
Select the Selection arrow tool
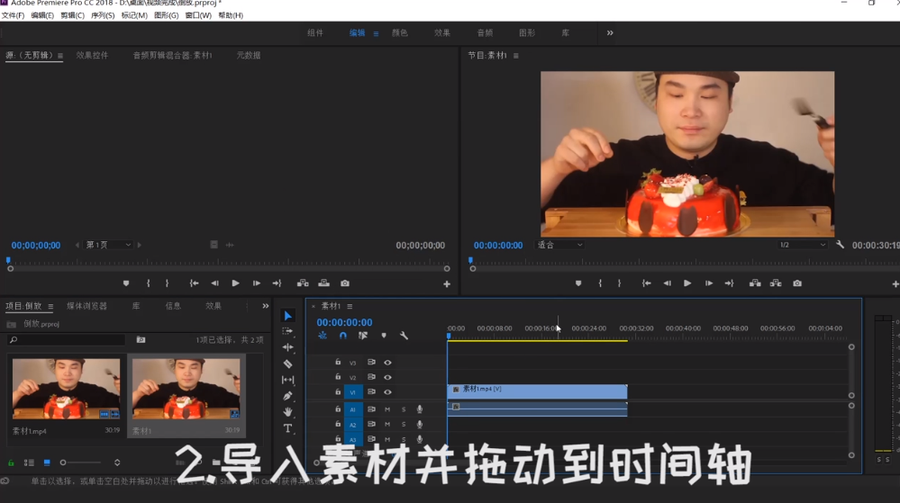pos(287,316)
